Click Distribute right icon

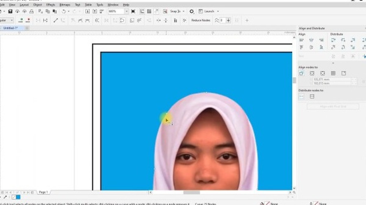tap(353, 40)
